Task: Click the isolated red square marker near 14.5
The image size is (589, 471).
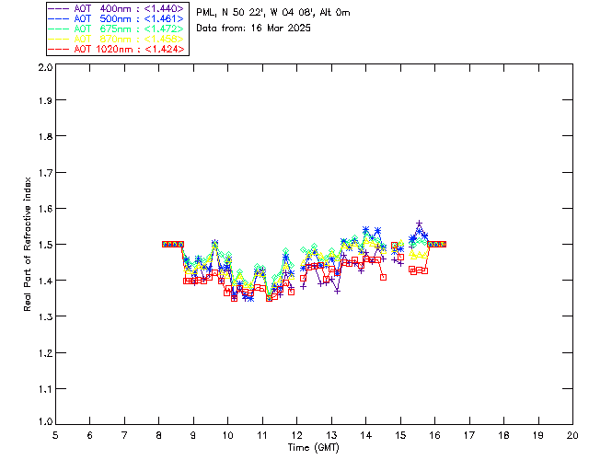Action: (383, 278)
